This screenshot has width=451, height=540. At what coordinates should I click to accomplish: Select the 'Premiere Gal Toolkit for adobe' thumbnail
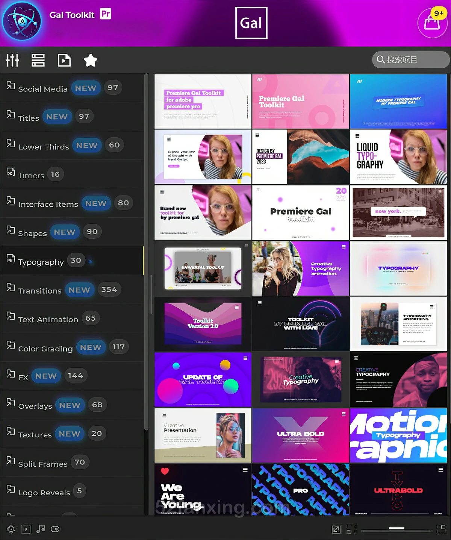(203, 102)
